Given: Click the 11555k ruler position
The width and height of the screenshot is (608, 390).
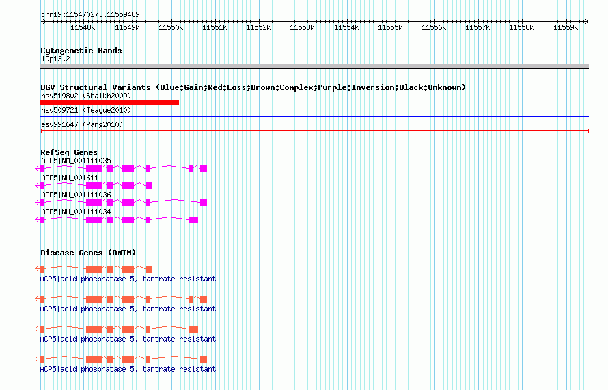Looking at the screenshot, I should 390,27.
